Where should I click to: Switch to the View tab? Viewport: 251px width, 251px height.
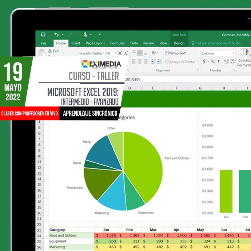[x=163, y=43]
